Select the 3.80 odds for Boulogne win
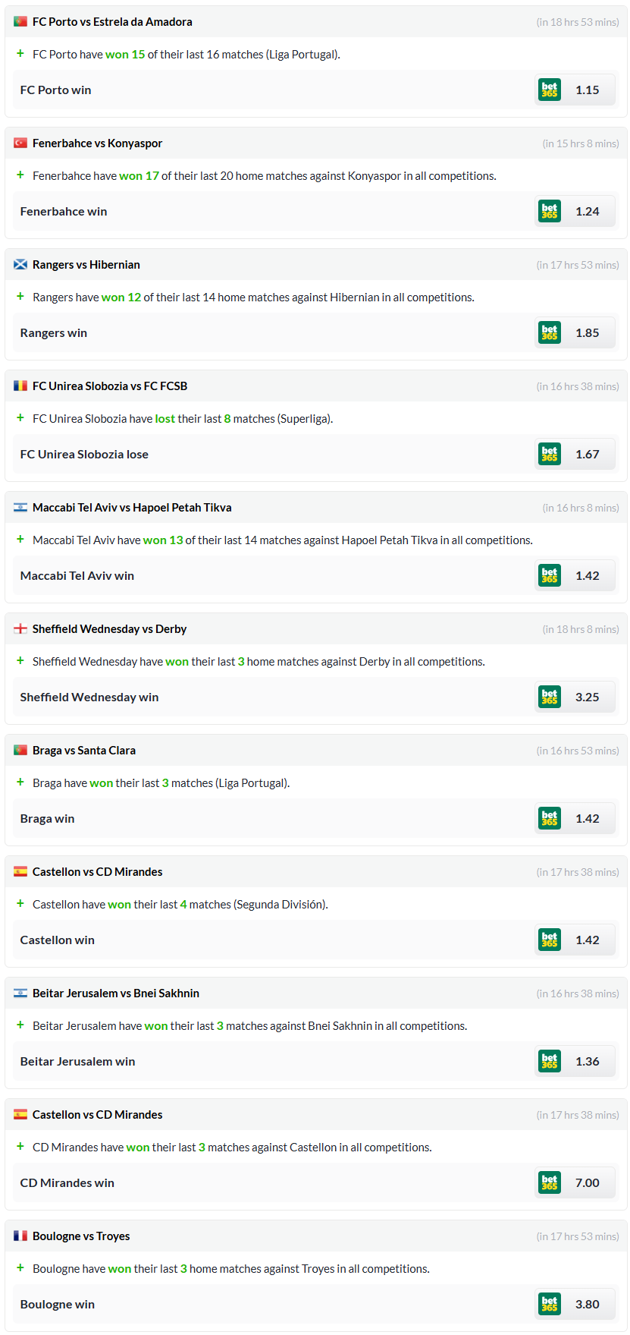Screen dimensions: 630x1335 coord(588,1304)
